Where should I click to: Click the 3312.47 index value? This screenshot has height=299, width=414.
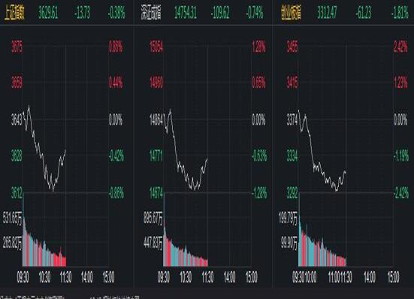327,13
